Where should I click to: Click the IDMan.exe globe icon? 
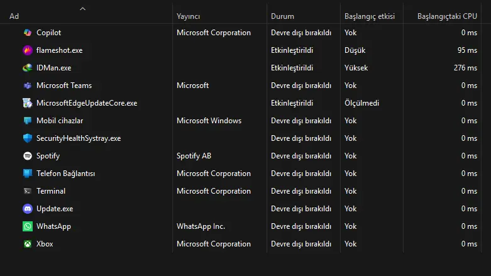click(x=28, y=68)
